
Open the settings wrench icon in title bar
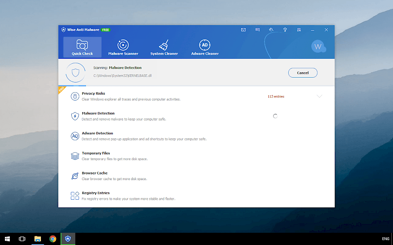pyautogui.click(x=271, y=30)
